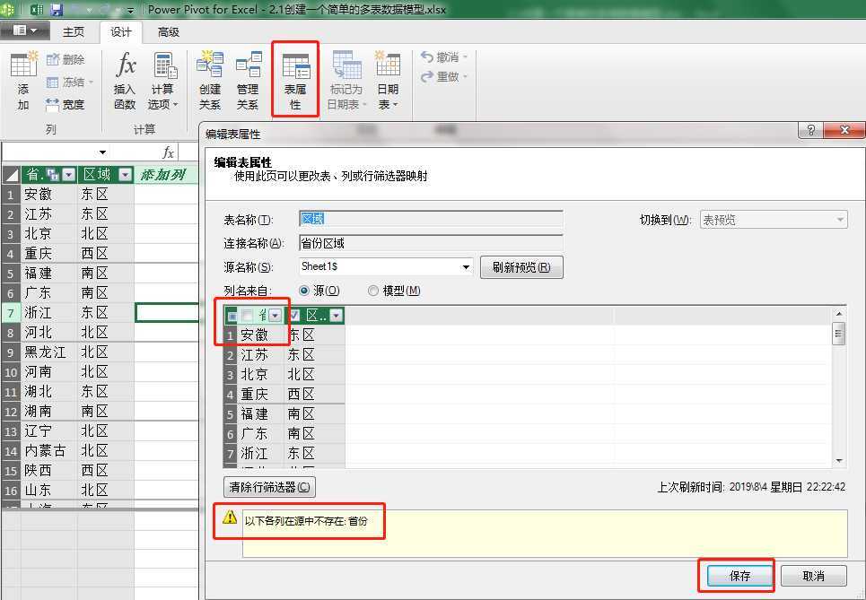Viewport: 866px width, 600px height.
Task: Select cell 山东 in main grid
Action: (49, 491)
